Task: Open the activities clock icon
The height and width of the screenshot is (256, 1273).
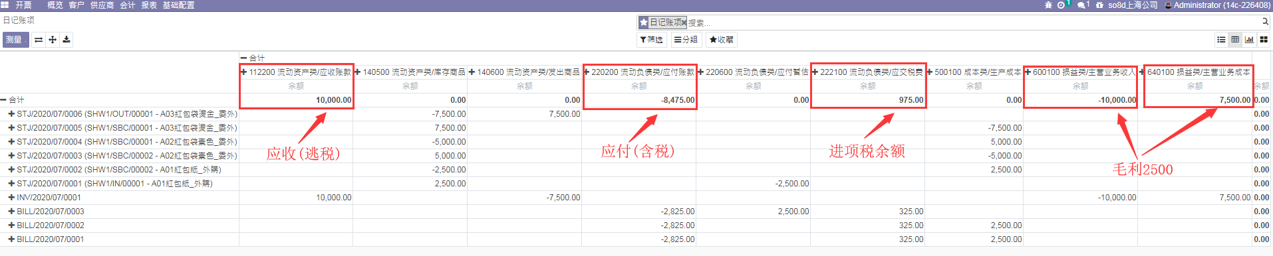Action: [x=1061, y=5]
